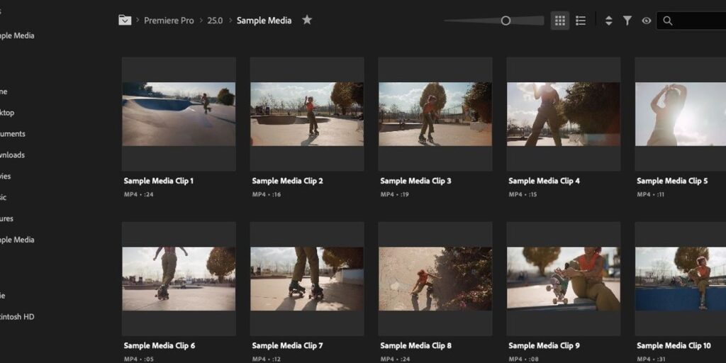Image resolution: width=726 pixels, height=363 pixels.
Task: Click the 'MP4 • :11' duration label
Action: coord(651,194)
